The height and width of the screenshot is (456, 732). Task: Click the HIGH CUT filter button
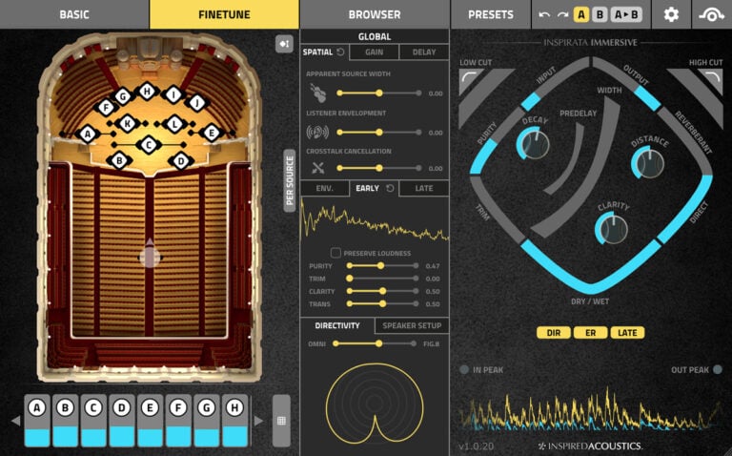click(710, 77)
